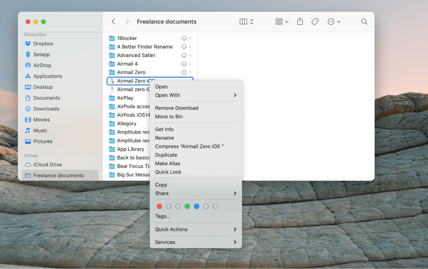Click cloud download icon for Advanced Safari
The width and height of the screenshot is (428, 269).
[x=184, y=55]
